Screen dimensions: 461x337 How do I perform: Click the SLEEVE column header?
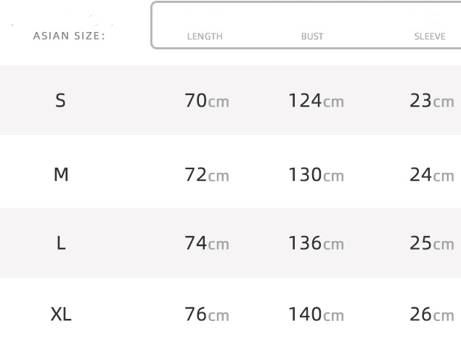pos(430,36)
